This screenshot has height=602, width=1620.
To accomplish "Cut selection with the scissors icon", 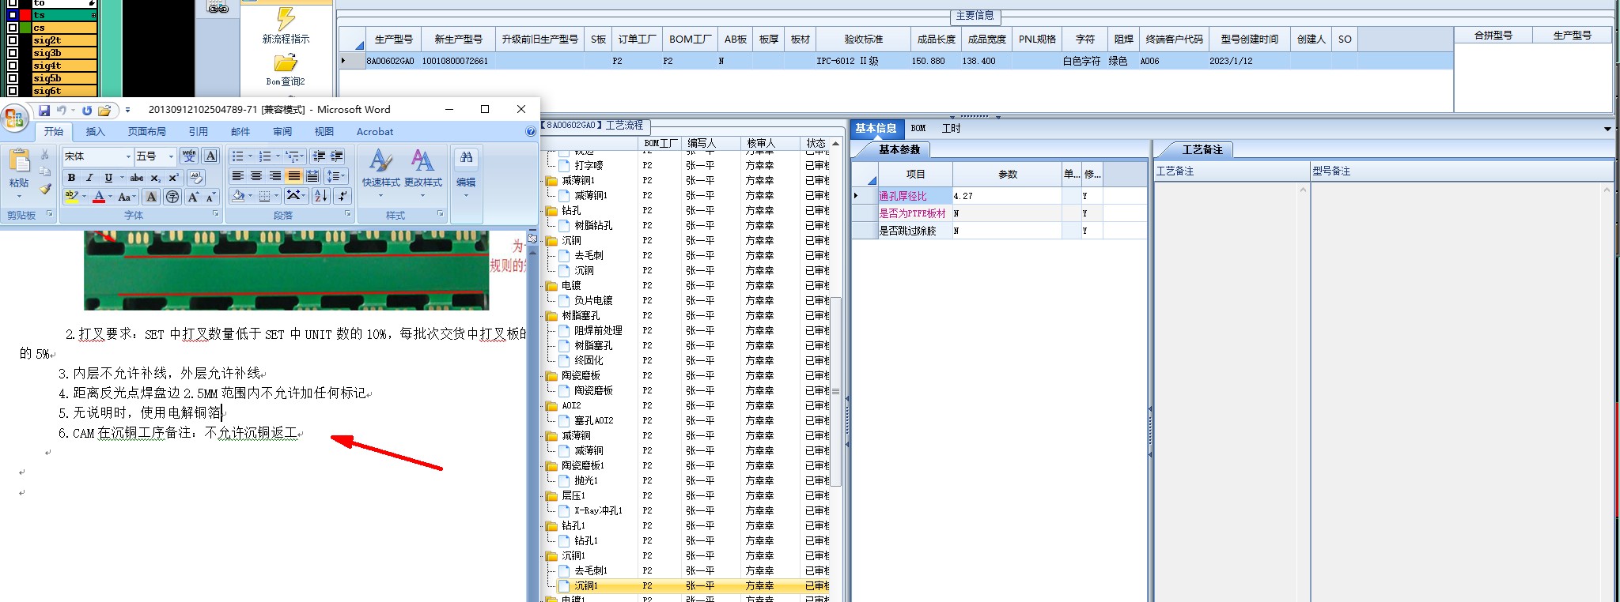I will 45,155.
